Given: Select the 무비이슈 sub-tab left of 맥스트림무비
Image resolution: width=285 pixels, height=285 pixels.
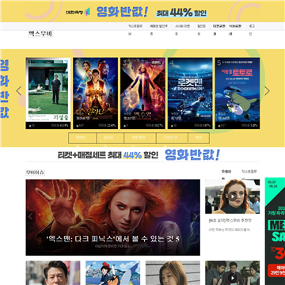Looking at the screenshot, I should [x=226, y=172].
